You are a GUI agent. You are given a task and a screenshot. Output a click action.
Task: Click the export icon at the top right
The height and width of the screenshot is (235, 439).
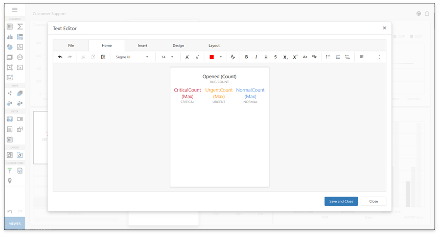(x=427, y=13)
